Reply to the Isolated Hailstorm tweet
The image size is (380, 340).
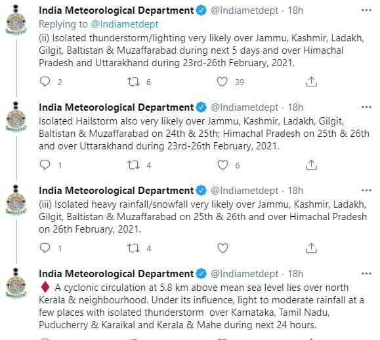pyautogui.click(x=45, y=165)
